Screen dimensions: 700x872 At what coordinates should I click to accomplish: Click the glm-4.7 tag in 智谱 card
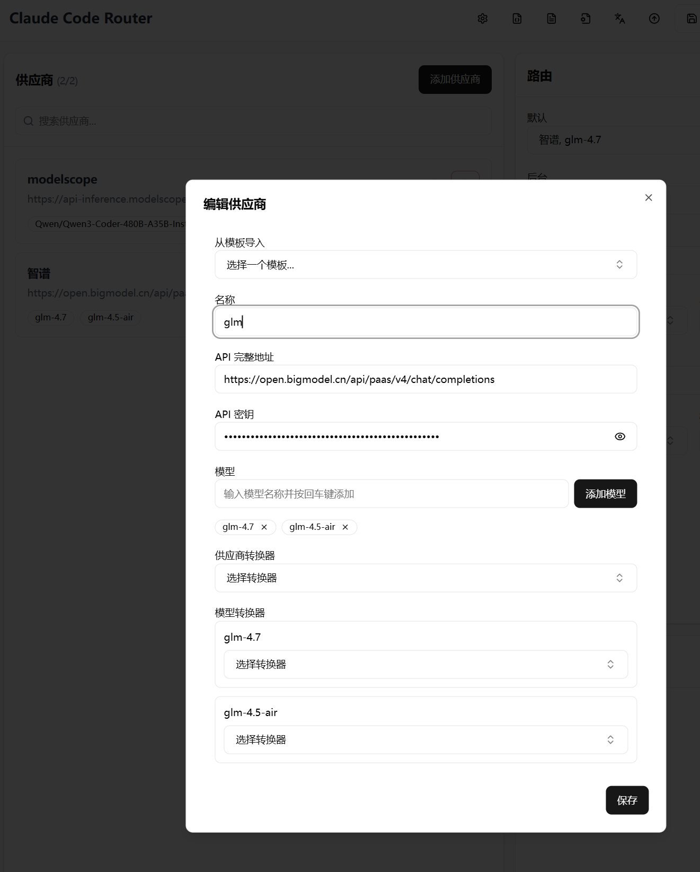51,317
